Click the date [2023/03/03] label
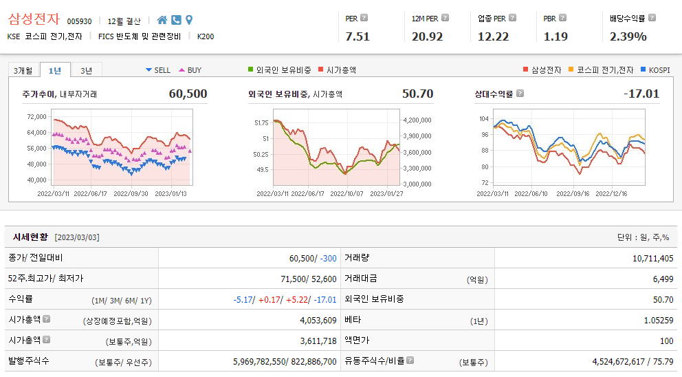This screenshot has width=682, height=377. (x=77, y=237)
